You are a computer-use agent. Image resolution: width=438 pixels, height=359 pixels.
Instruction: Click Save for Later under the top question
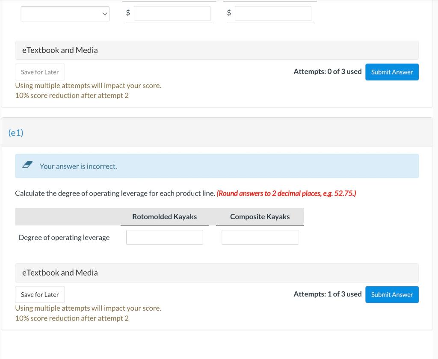click(x=40, y=71)
